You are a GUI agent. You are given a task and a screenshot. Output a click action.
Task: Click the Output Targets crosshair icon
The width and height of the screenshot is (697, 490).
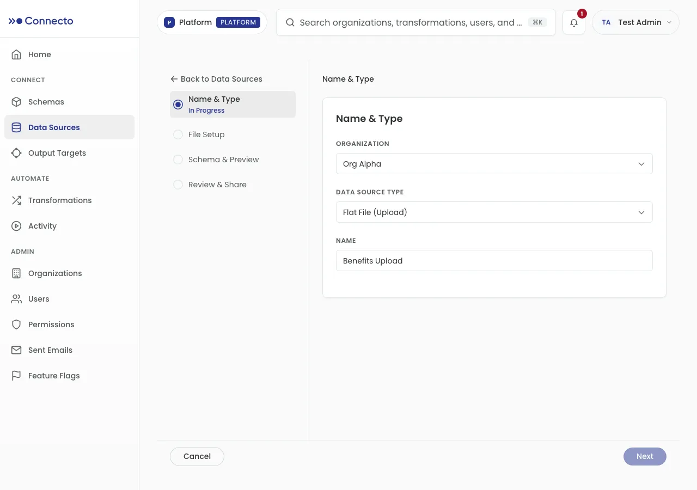click(x=16, y=153)
